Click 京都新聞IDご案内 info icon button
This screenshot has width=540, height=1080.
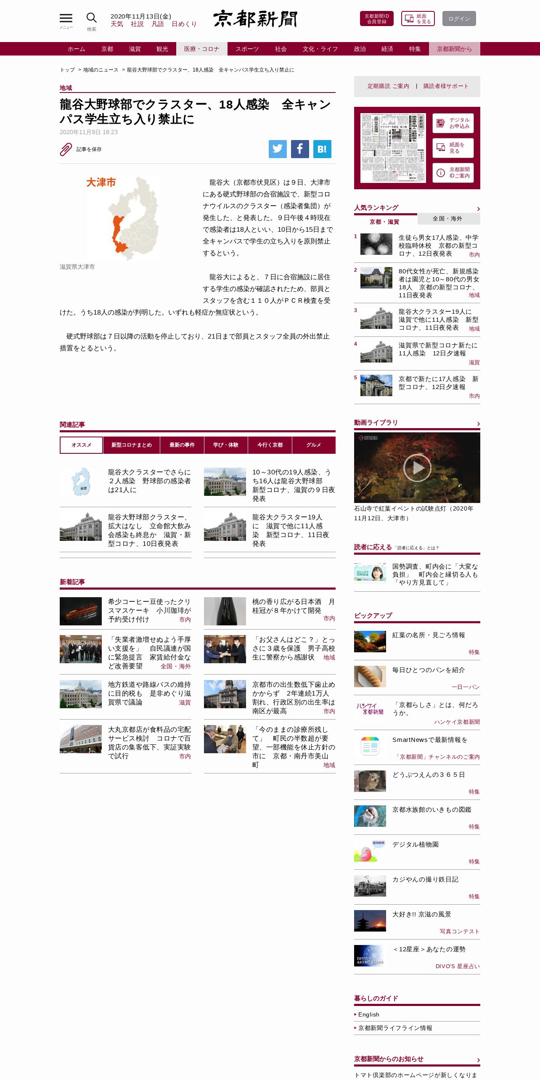[x=453, y=173]
